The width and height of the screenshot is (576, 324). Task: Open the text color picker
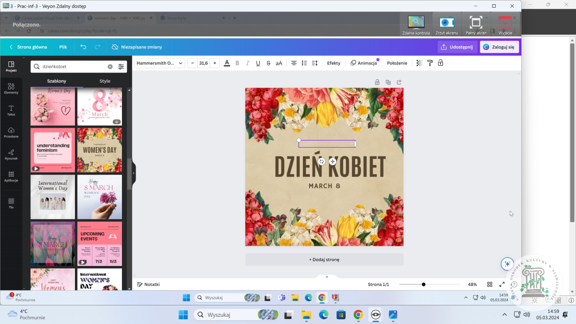[227, 63]
